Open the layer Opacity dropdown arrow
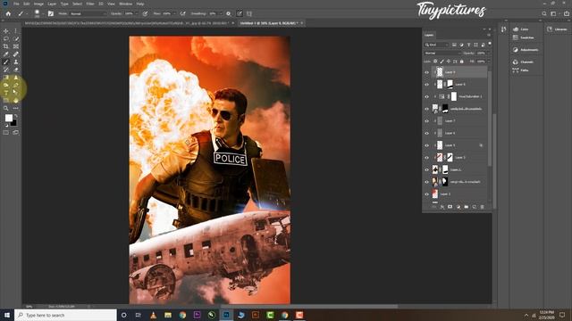Image resolution: width=572 pixels, height=321 pixels. pos(489,53)
